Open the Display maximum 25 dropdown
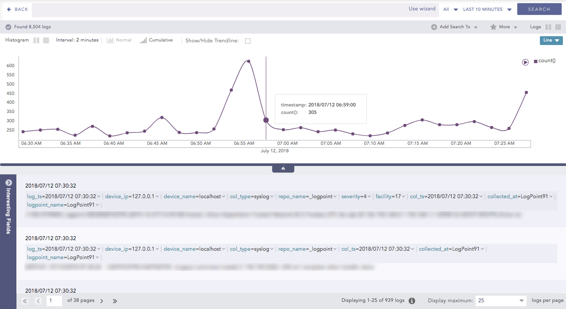 click(x=501, y=301)
